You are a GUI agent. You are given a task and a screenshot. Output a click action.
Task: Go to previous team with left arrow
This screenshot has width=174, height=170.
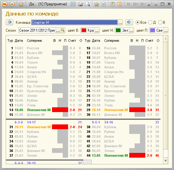point(9,22)
